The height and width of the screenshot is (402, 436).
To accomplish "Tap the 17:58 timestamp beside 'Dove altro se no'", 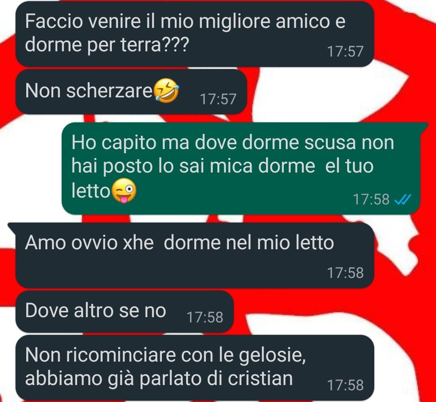I will tap(205, 317).
